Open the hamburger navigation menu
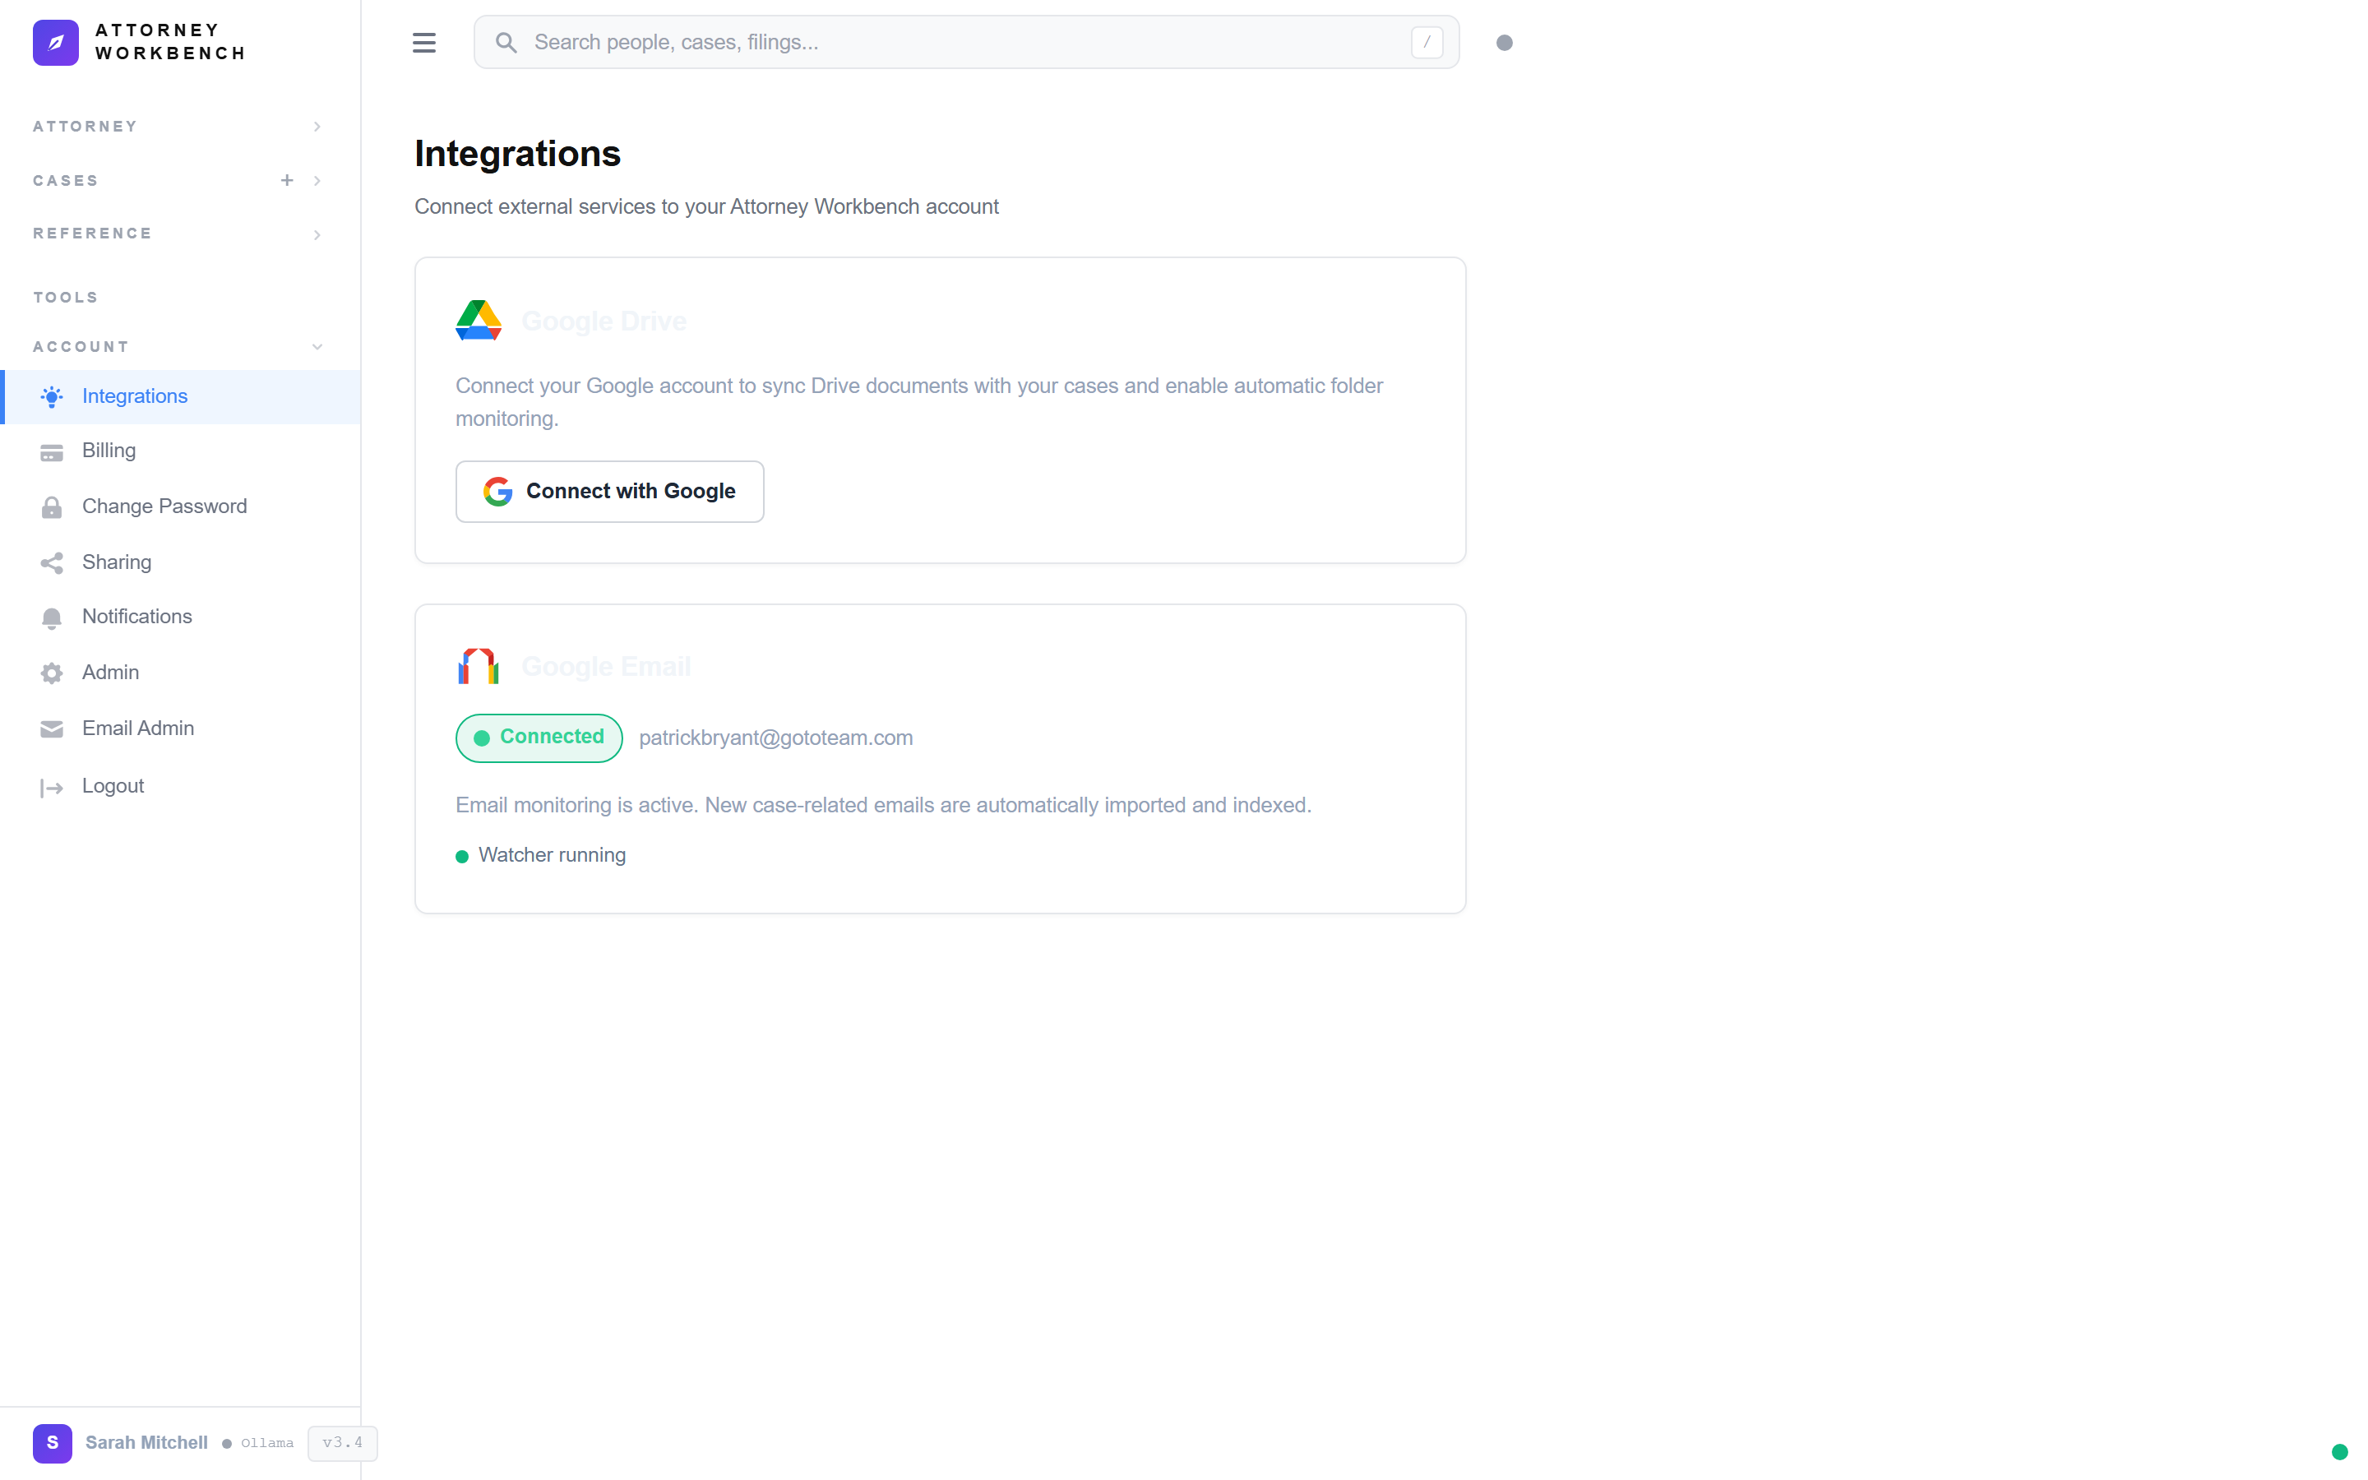 (424, 42)
